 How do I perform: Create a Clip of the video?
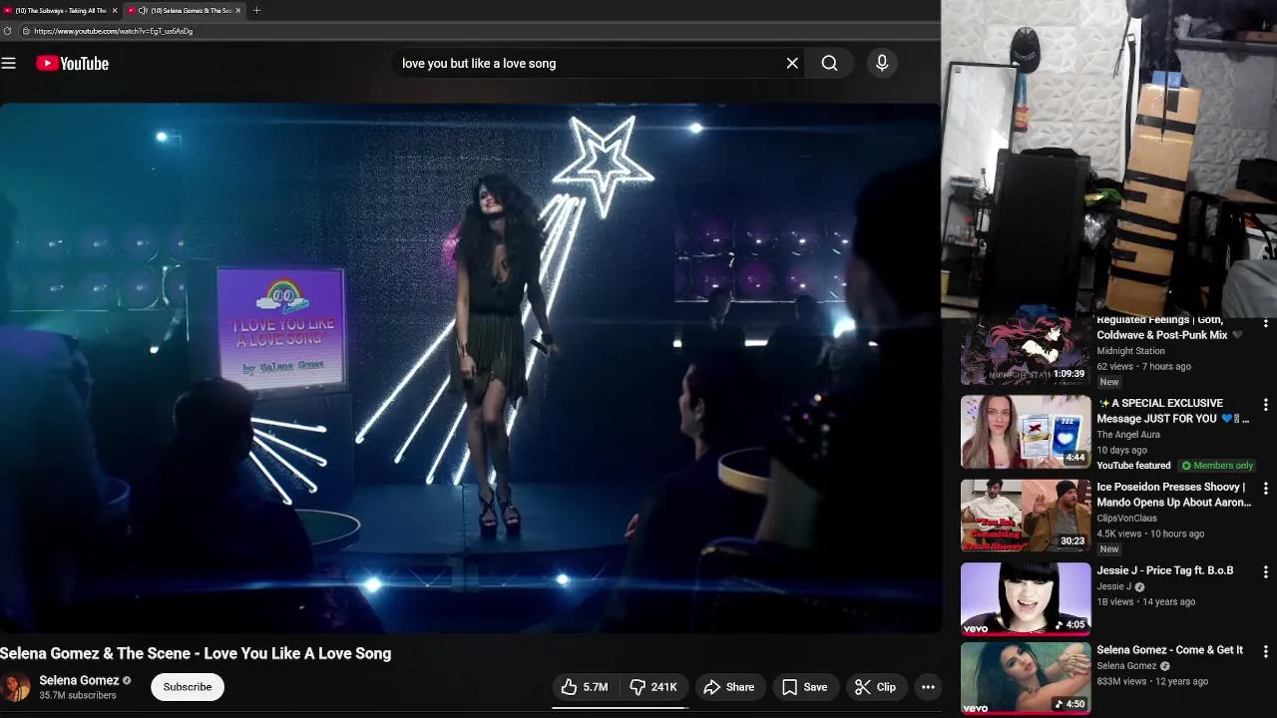[876, 687]
